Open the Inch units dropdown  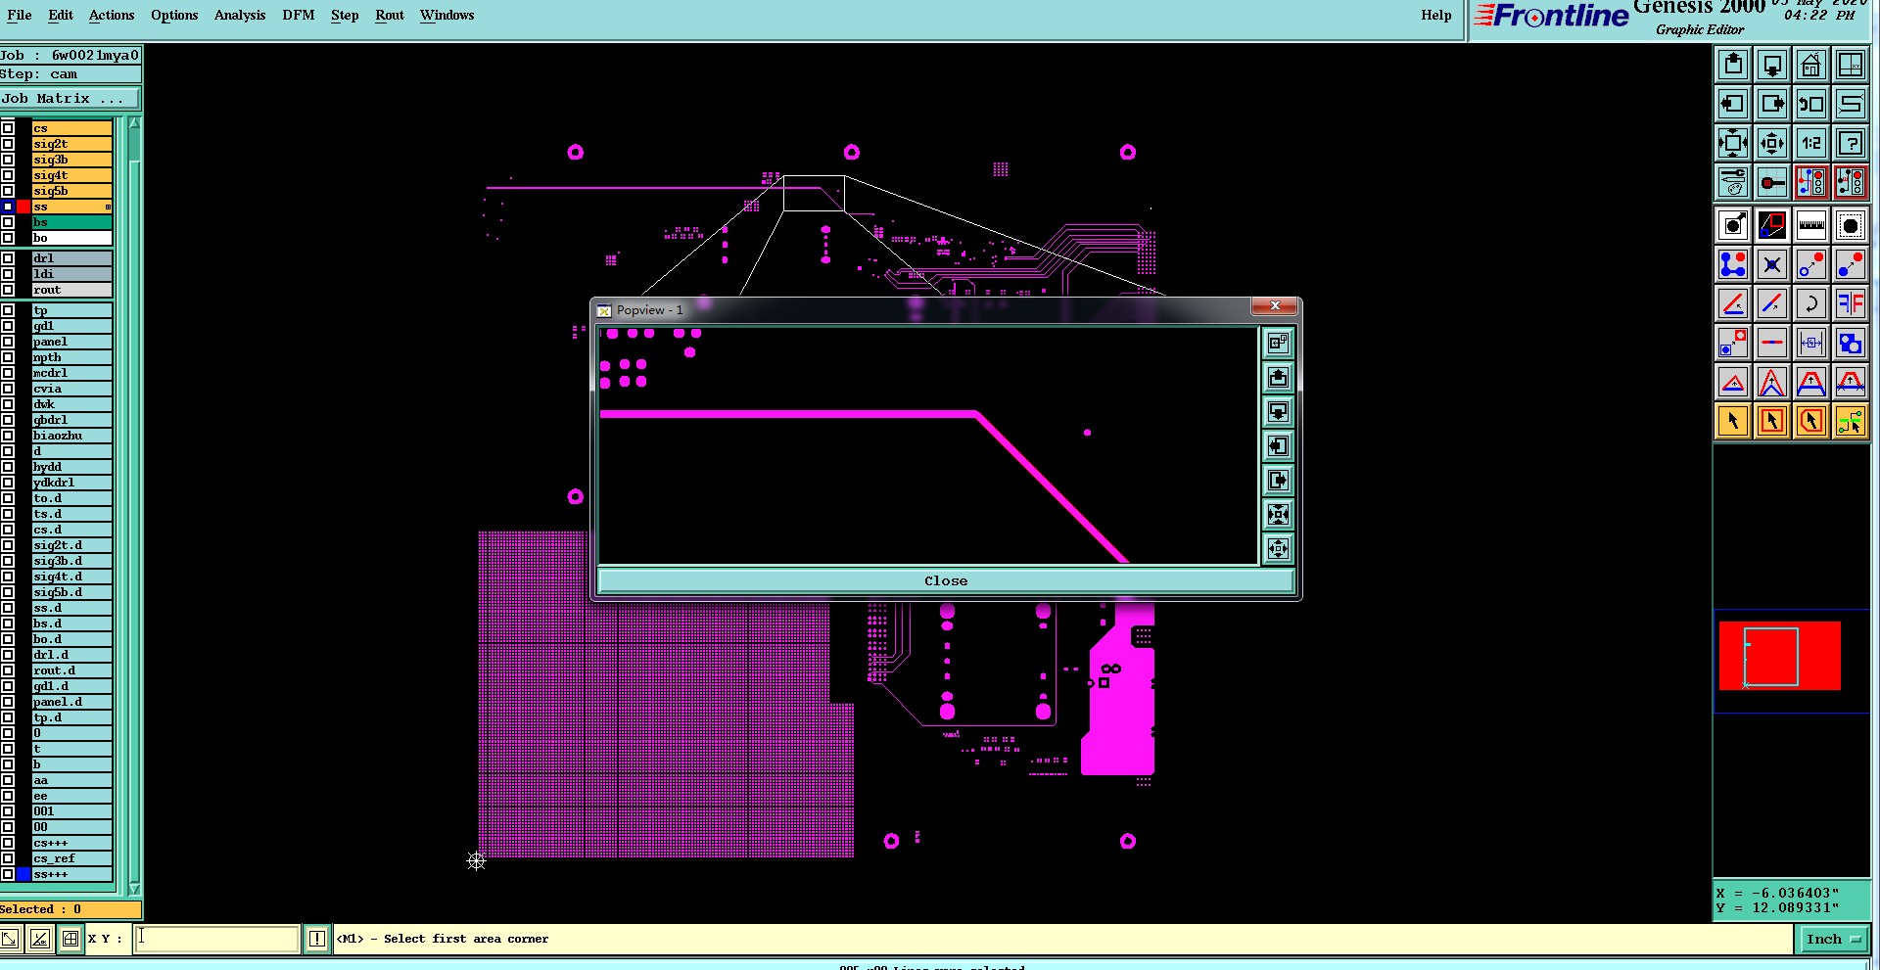1833,939
